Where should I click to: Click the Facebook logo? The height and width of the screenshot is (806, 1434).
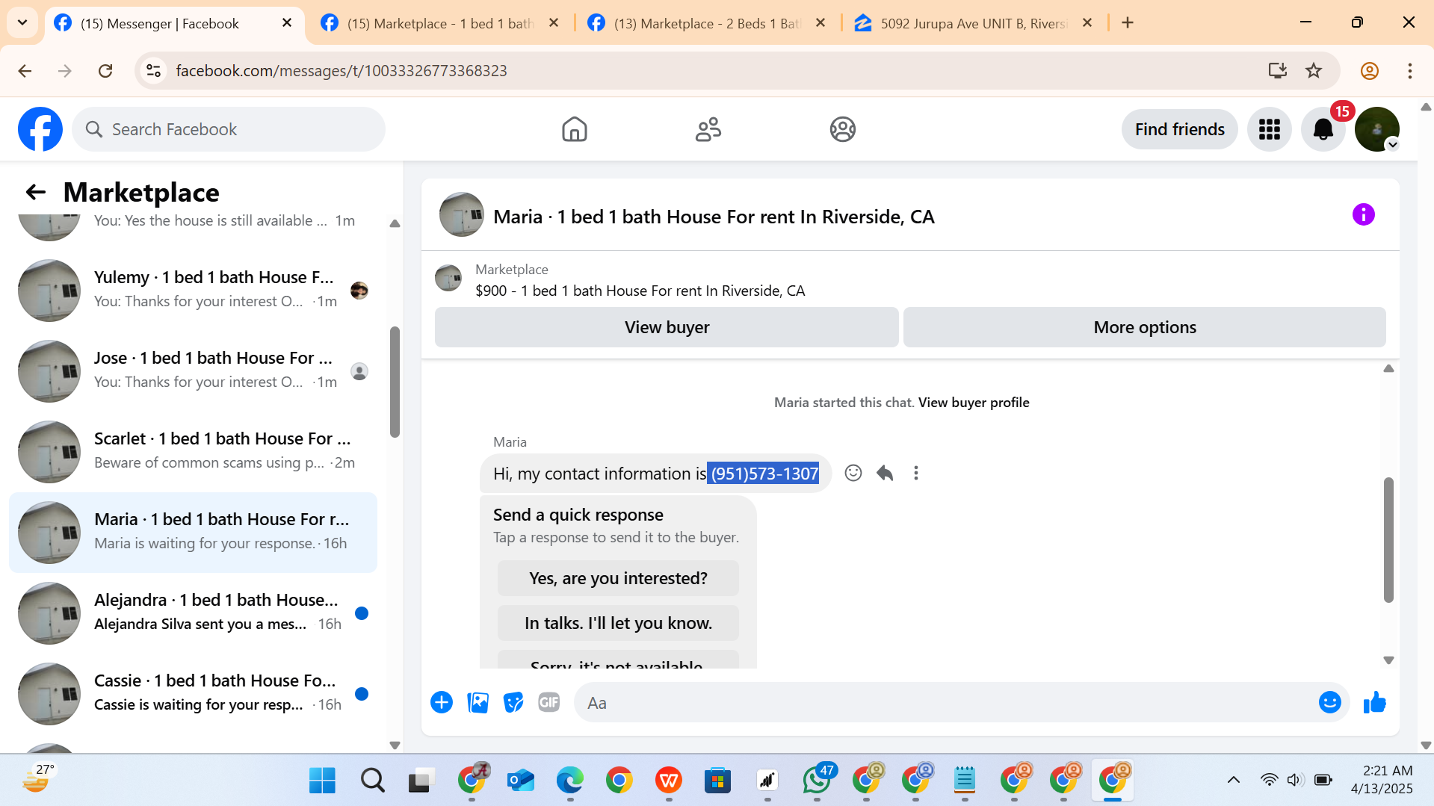[x=40, y=129]
